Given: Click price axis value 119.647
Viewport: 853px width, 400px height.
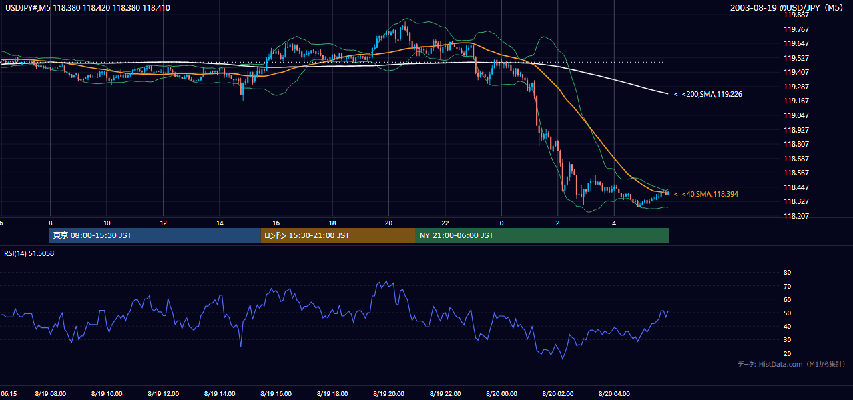Looking at the screenshot, I should tap(796, 43).
